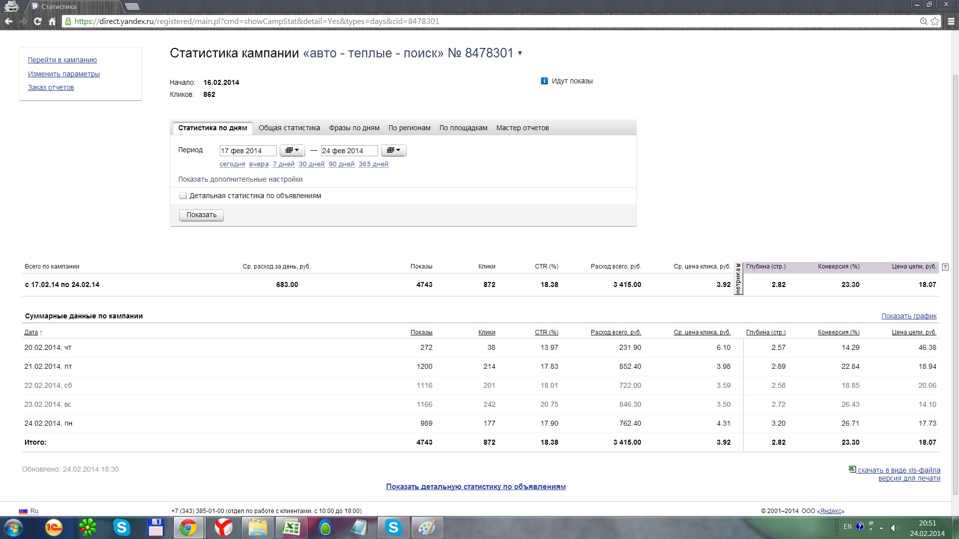The height and width of the screenshot is (539, 959).
Task: Click the Показать график link
Action: [x=909, y=316]
